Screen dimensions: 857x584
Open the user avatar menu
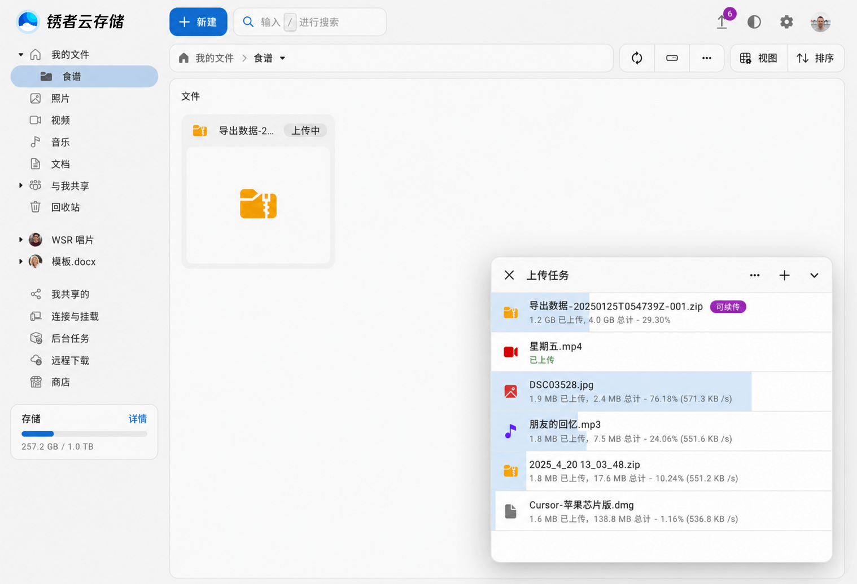[x=820, y=22]
